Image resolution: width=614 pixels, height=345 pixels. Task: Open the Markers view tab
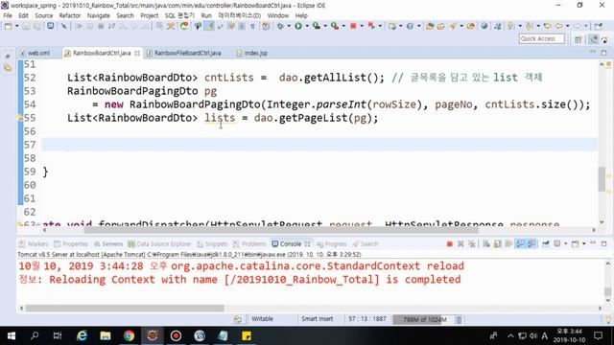35,244
